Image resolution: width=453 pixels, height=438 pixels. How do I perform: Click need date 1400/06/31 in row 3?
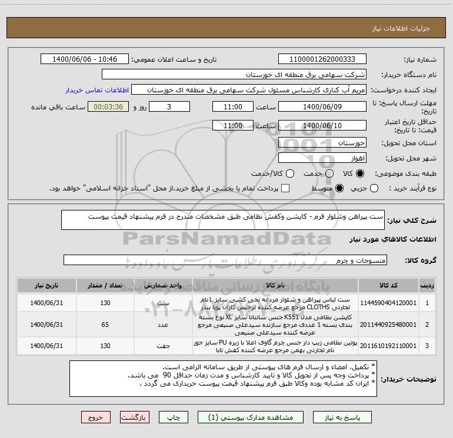46,346
